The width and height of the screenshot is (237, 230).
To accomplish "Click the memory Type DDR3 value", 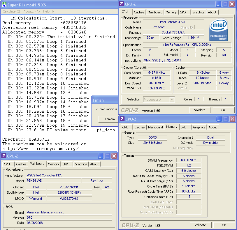I will [152, 137].
